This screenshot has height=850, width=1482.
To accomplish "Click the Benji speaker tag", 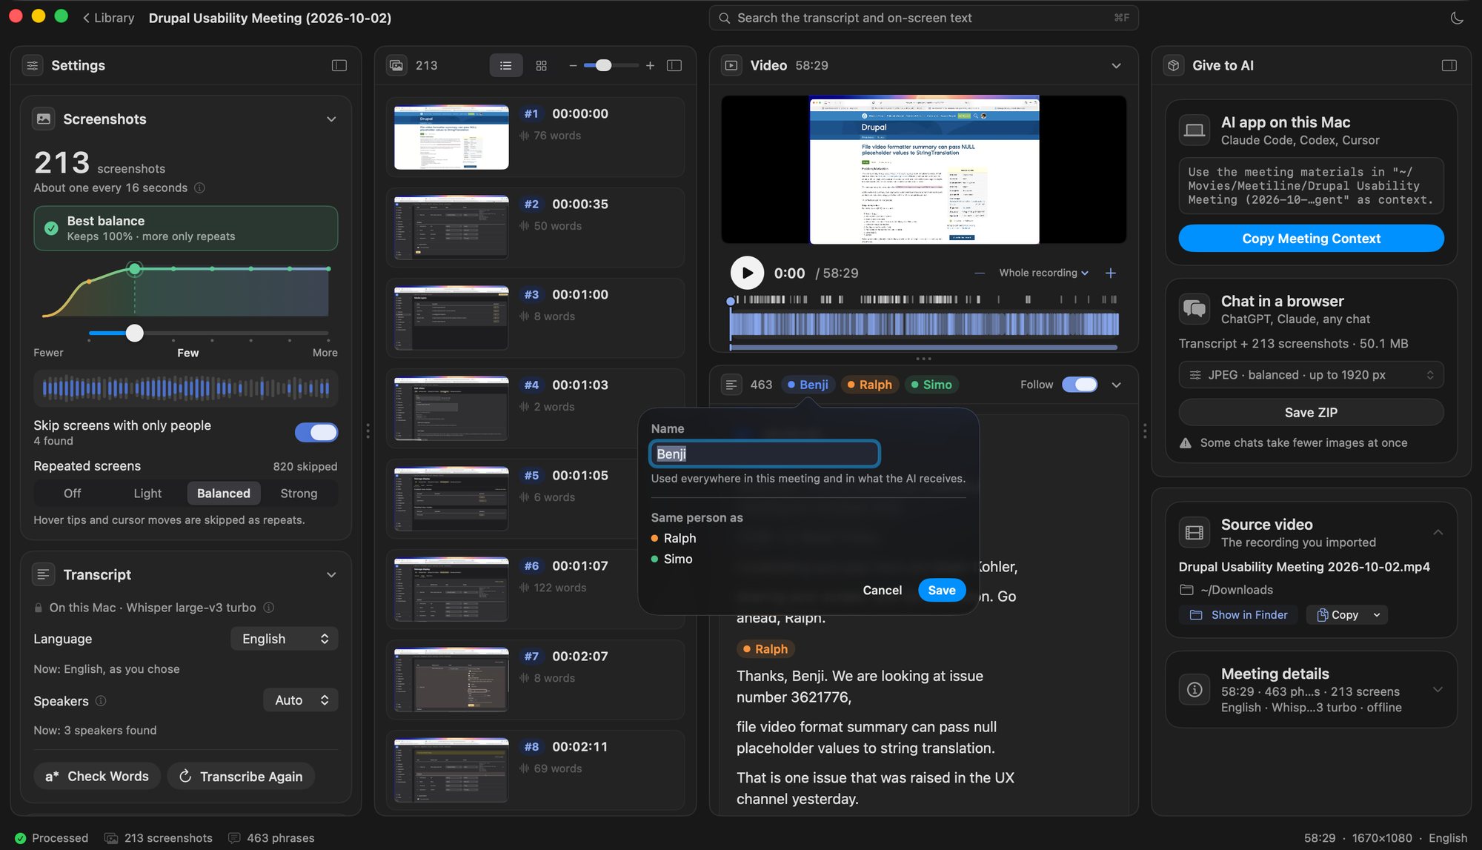I will click(808, 385).
